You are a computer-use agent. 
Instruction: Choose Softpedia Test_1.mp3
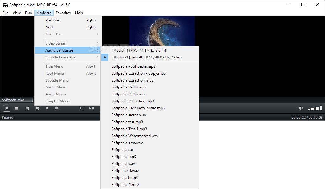point(150,129)
